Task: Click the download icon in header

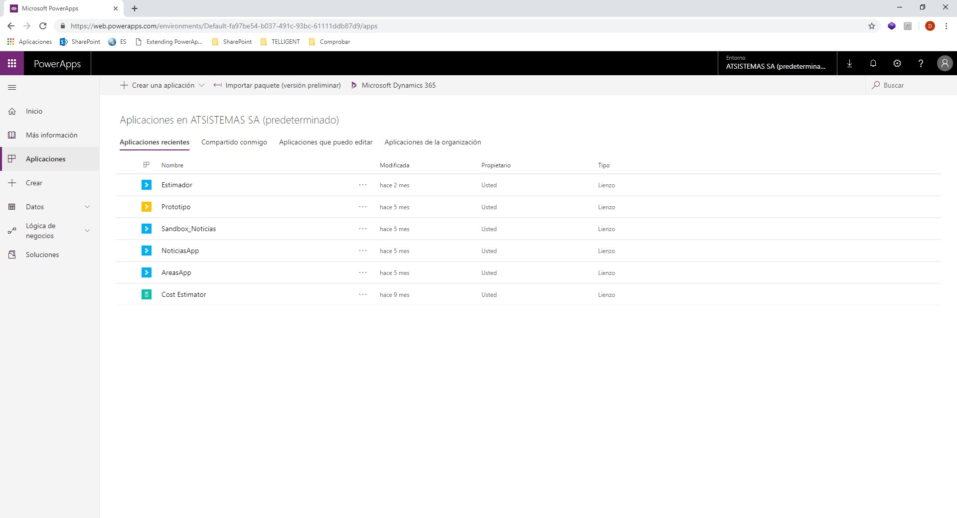Action: (849, 63)
